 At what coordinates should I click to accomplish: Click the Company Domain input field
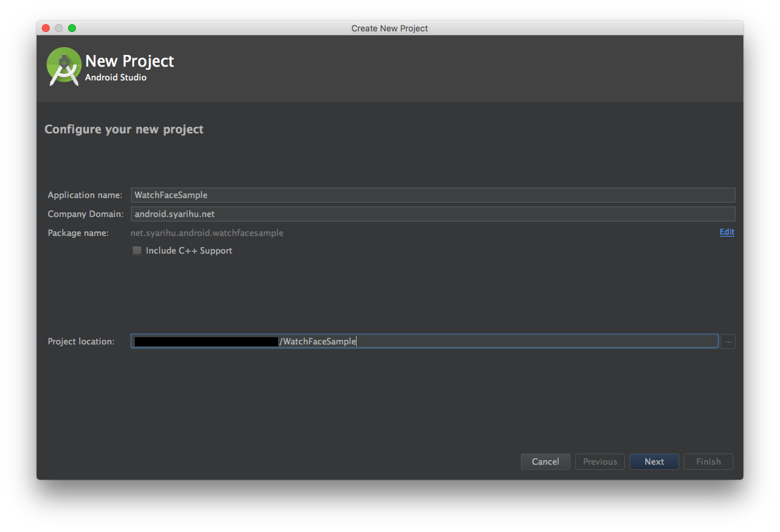click(x=433, y=214)
